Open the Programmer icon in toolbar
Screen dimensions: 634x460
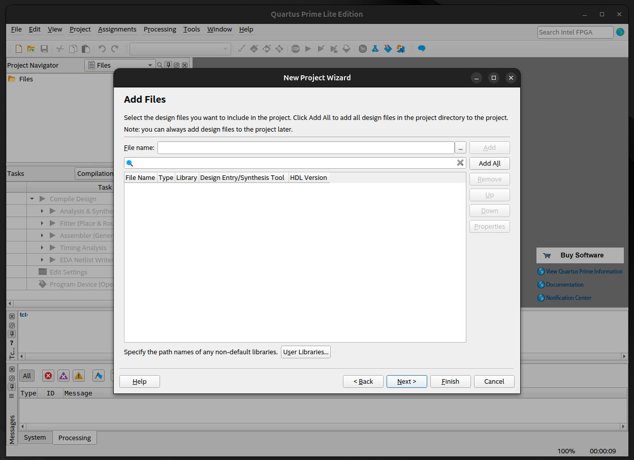(388, 49)
